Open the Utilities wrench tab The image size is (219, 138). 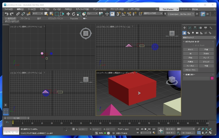(x=211, y=28)
